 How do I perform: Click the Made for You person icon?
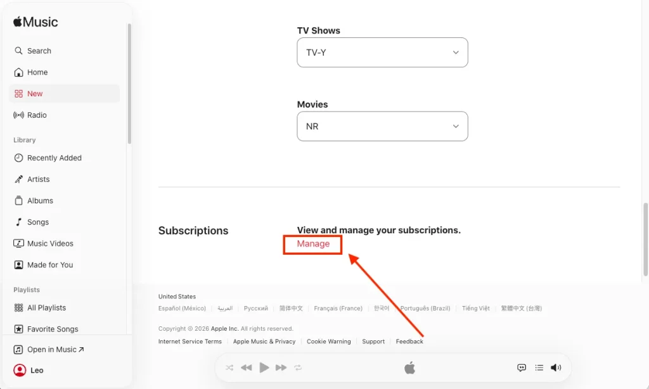[18, 265]
